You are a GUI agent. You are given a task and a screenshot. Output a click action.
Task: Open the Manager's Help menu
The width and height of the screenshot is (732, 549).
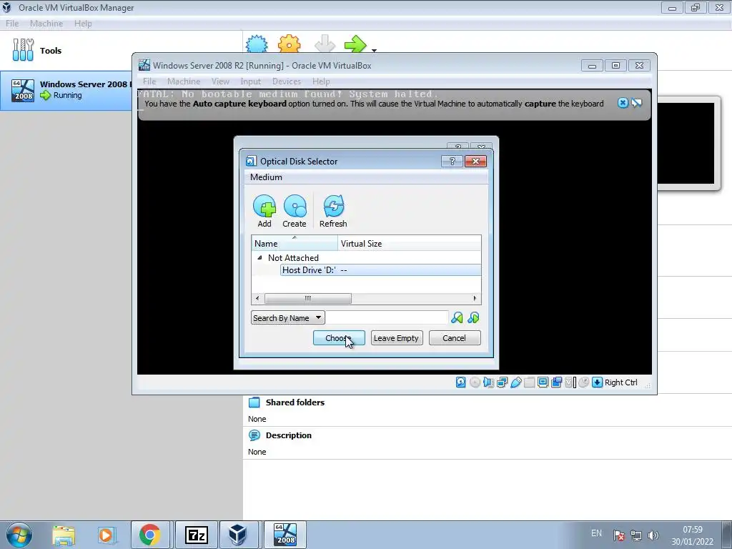[x=83, y=24]
